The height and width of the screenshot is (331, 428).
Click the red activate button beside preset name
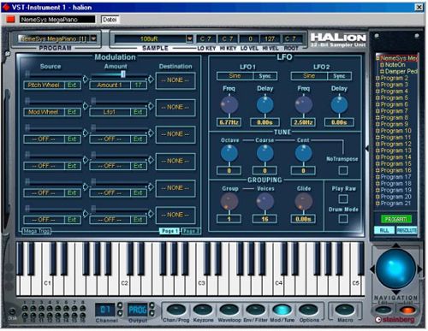(10, 20)
